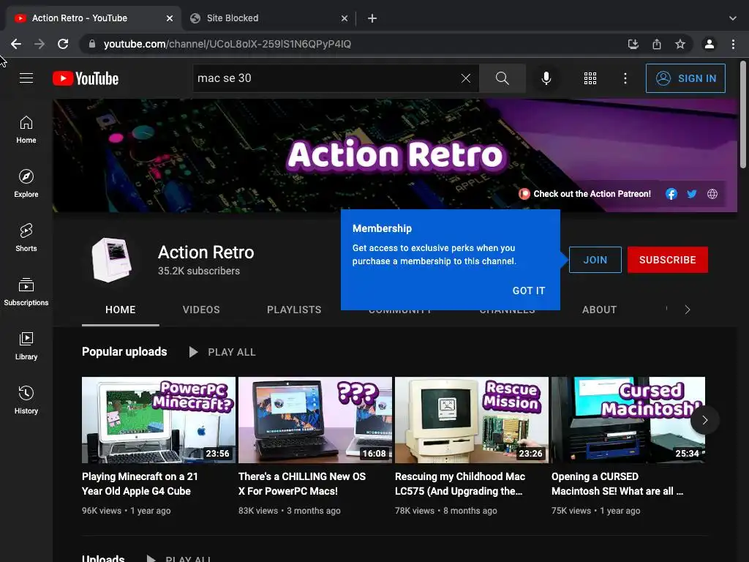Open the Rescue Mission video thumbnail

tap(472, 420)
